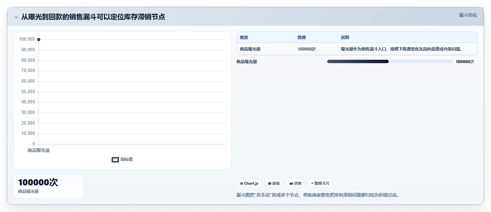Click the 20,000 y-axis label

[x=28, y=123]
